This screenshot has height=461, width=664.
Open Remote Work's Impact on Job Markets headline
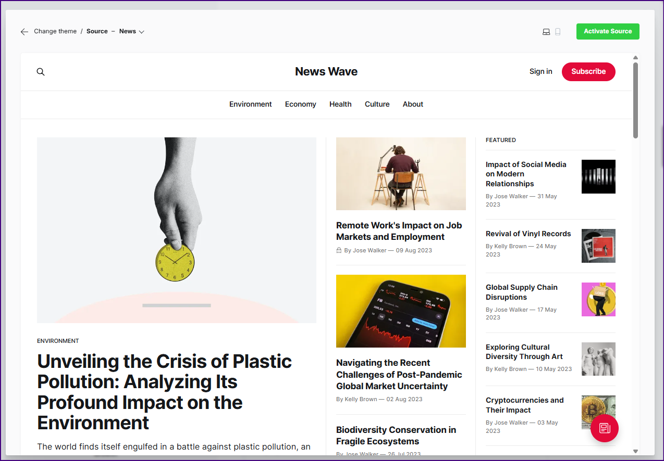coord(399,231)
